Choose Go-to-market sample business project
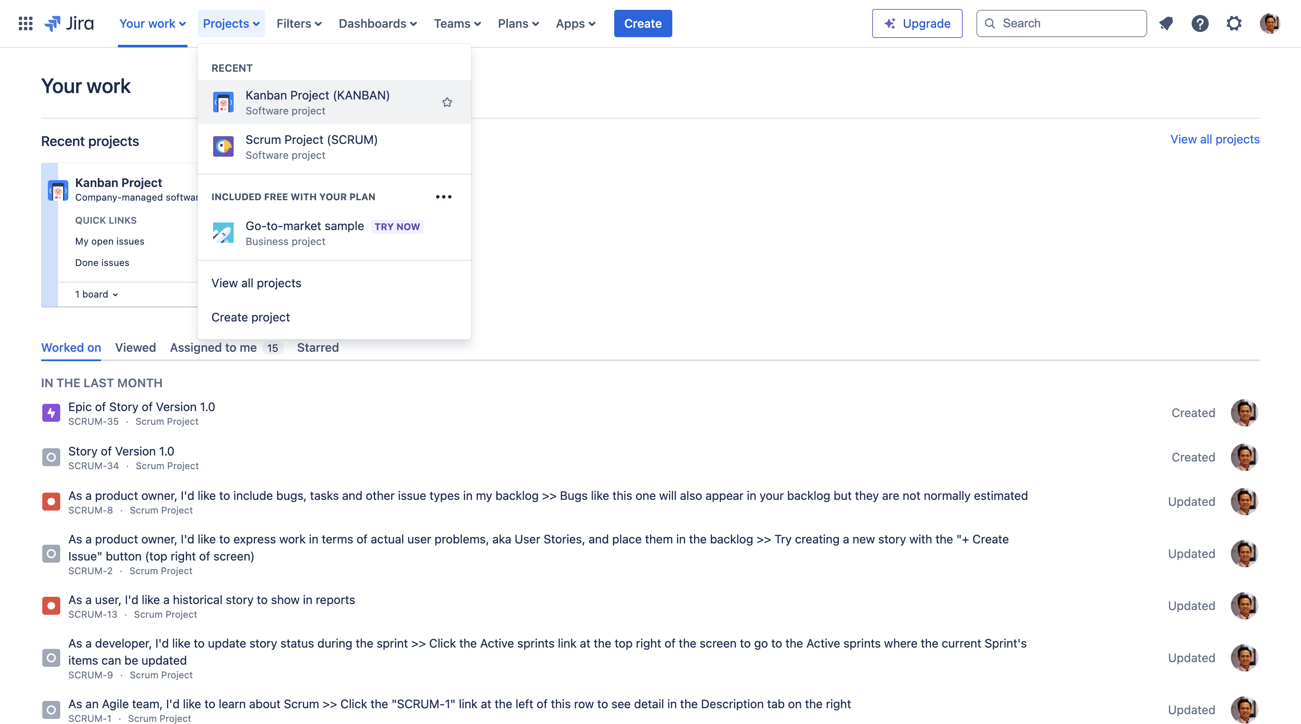This screenshot has height=724, width=1301. click(334, 233)
